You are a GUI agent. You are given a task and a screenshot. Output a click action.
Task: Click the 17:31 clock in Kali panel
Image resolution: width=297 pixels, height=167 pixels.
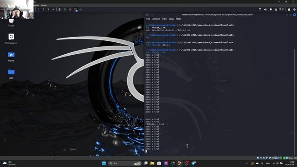coord(282,9)
